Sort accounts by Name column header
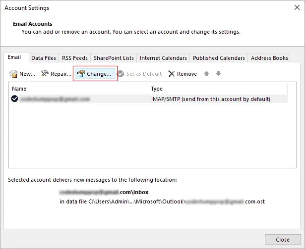The width and height of the screenshot is (305, 249). [x=78, y=89]
